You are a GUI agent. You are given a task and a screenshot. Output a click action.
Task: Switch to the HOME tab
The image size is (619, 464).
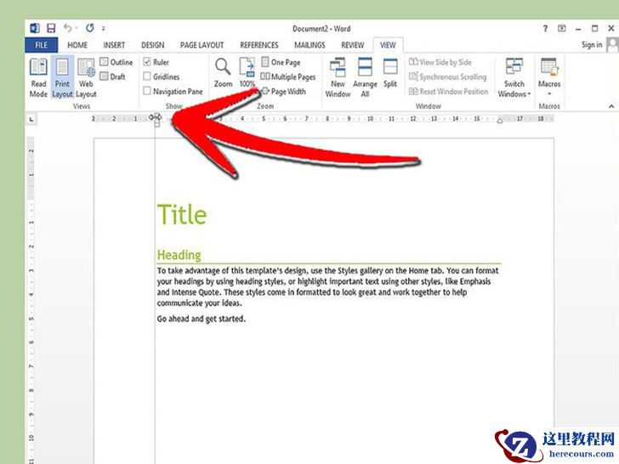77,45
